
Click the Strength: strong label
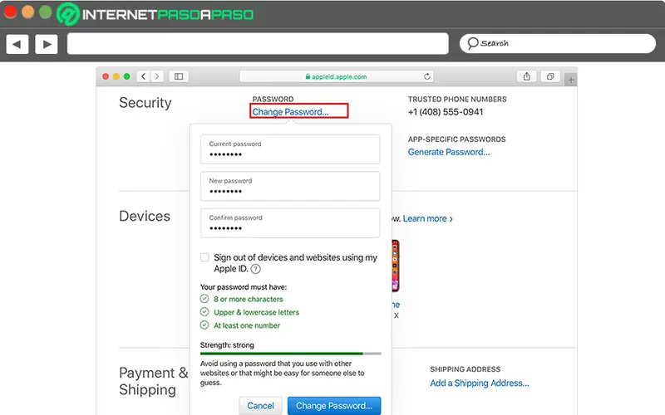click(x=227, y=345)
